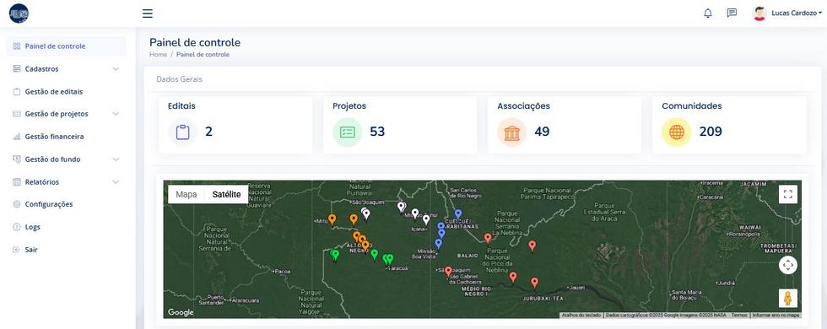Click the Street View pegman

click(788, 299)
